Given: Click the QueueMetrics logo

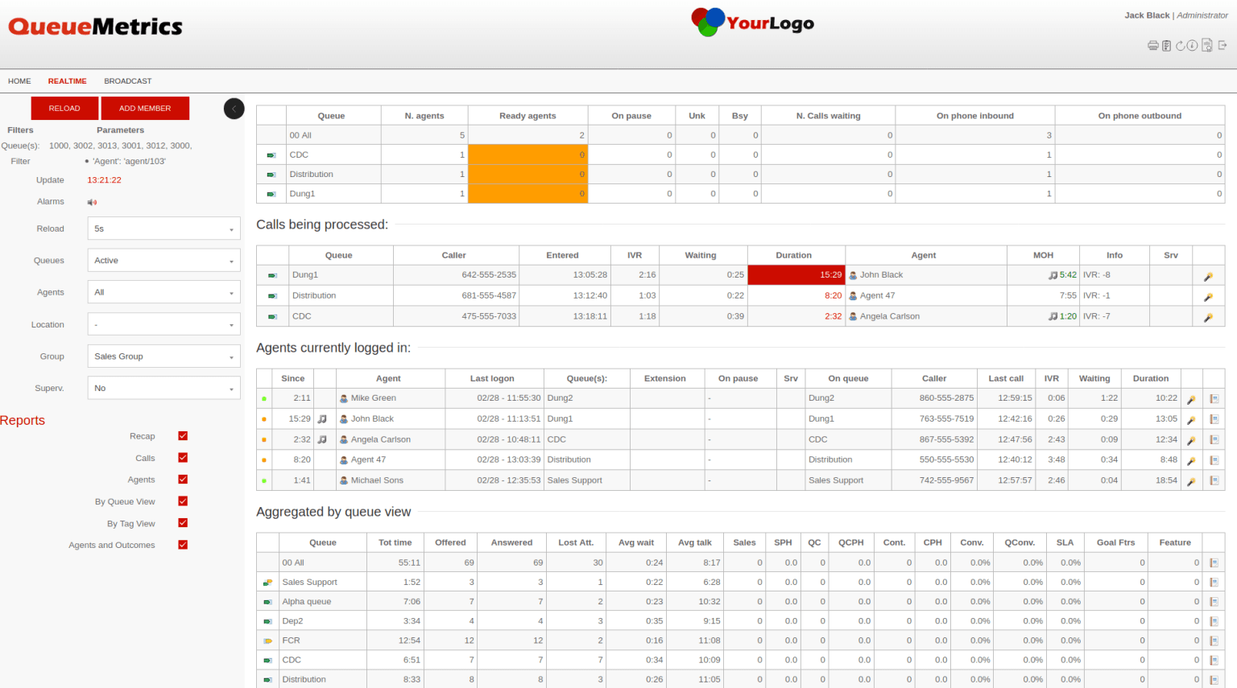Looking at the screenshot, I should point(96,27).
